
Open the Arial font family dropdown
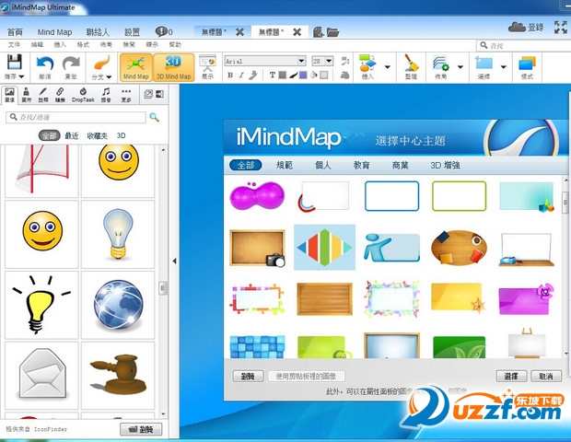click(301, 61)
